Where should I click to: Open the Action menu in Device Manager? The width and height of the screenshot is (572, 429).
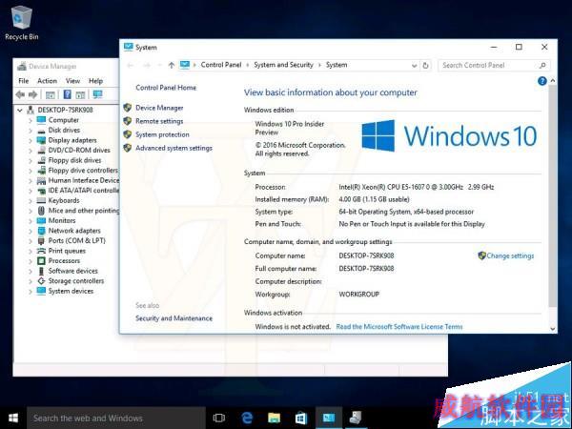[x=47, y=81]
